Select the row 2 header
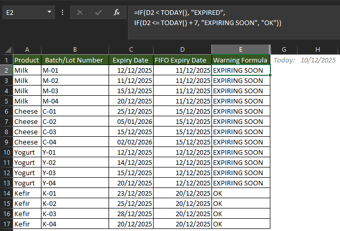 (6, 70)
